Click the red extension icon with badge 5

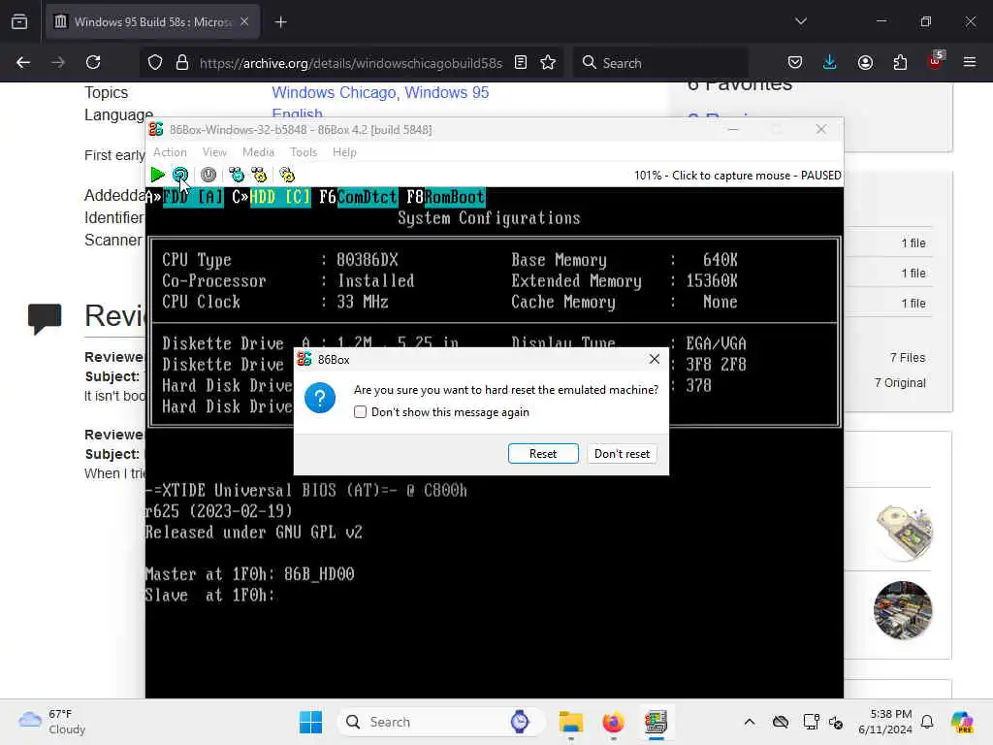pyautogui.click(x=936, y=61)
